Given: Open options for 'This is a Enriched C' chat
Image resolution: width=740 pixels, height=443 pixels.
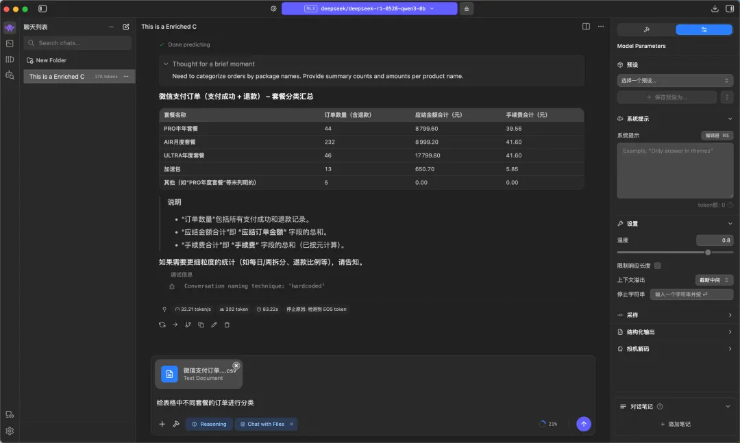Looking at the screenshot, I should coord(126,77).
